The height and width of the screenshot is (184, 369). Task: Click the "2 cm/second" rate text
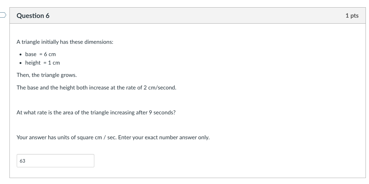(160, 88)
